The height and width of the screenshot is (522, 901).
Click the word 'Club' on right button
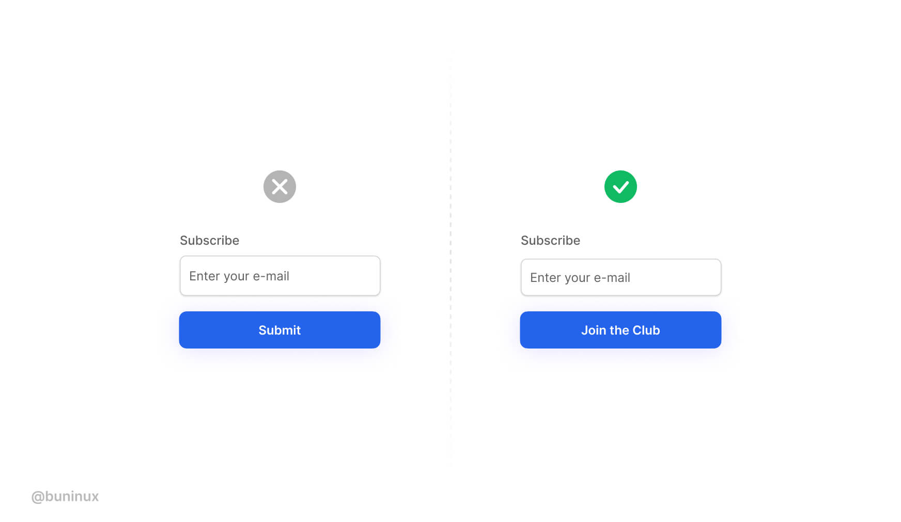pos(646,330)
